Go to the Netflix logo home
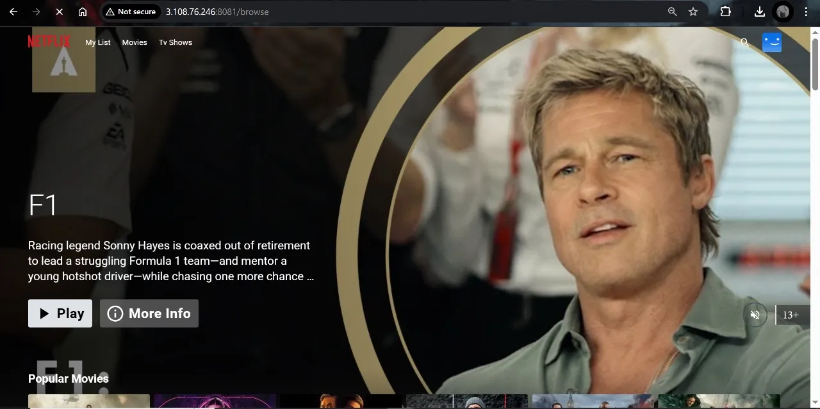 [x=49, y=42]
